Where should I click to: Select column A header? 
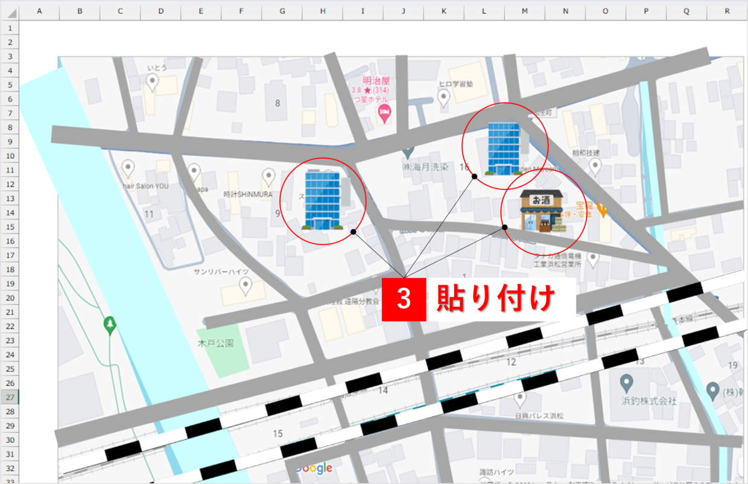click(40, 11)
